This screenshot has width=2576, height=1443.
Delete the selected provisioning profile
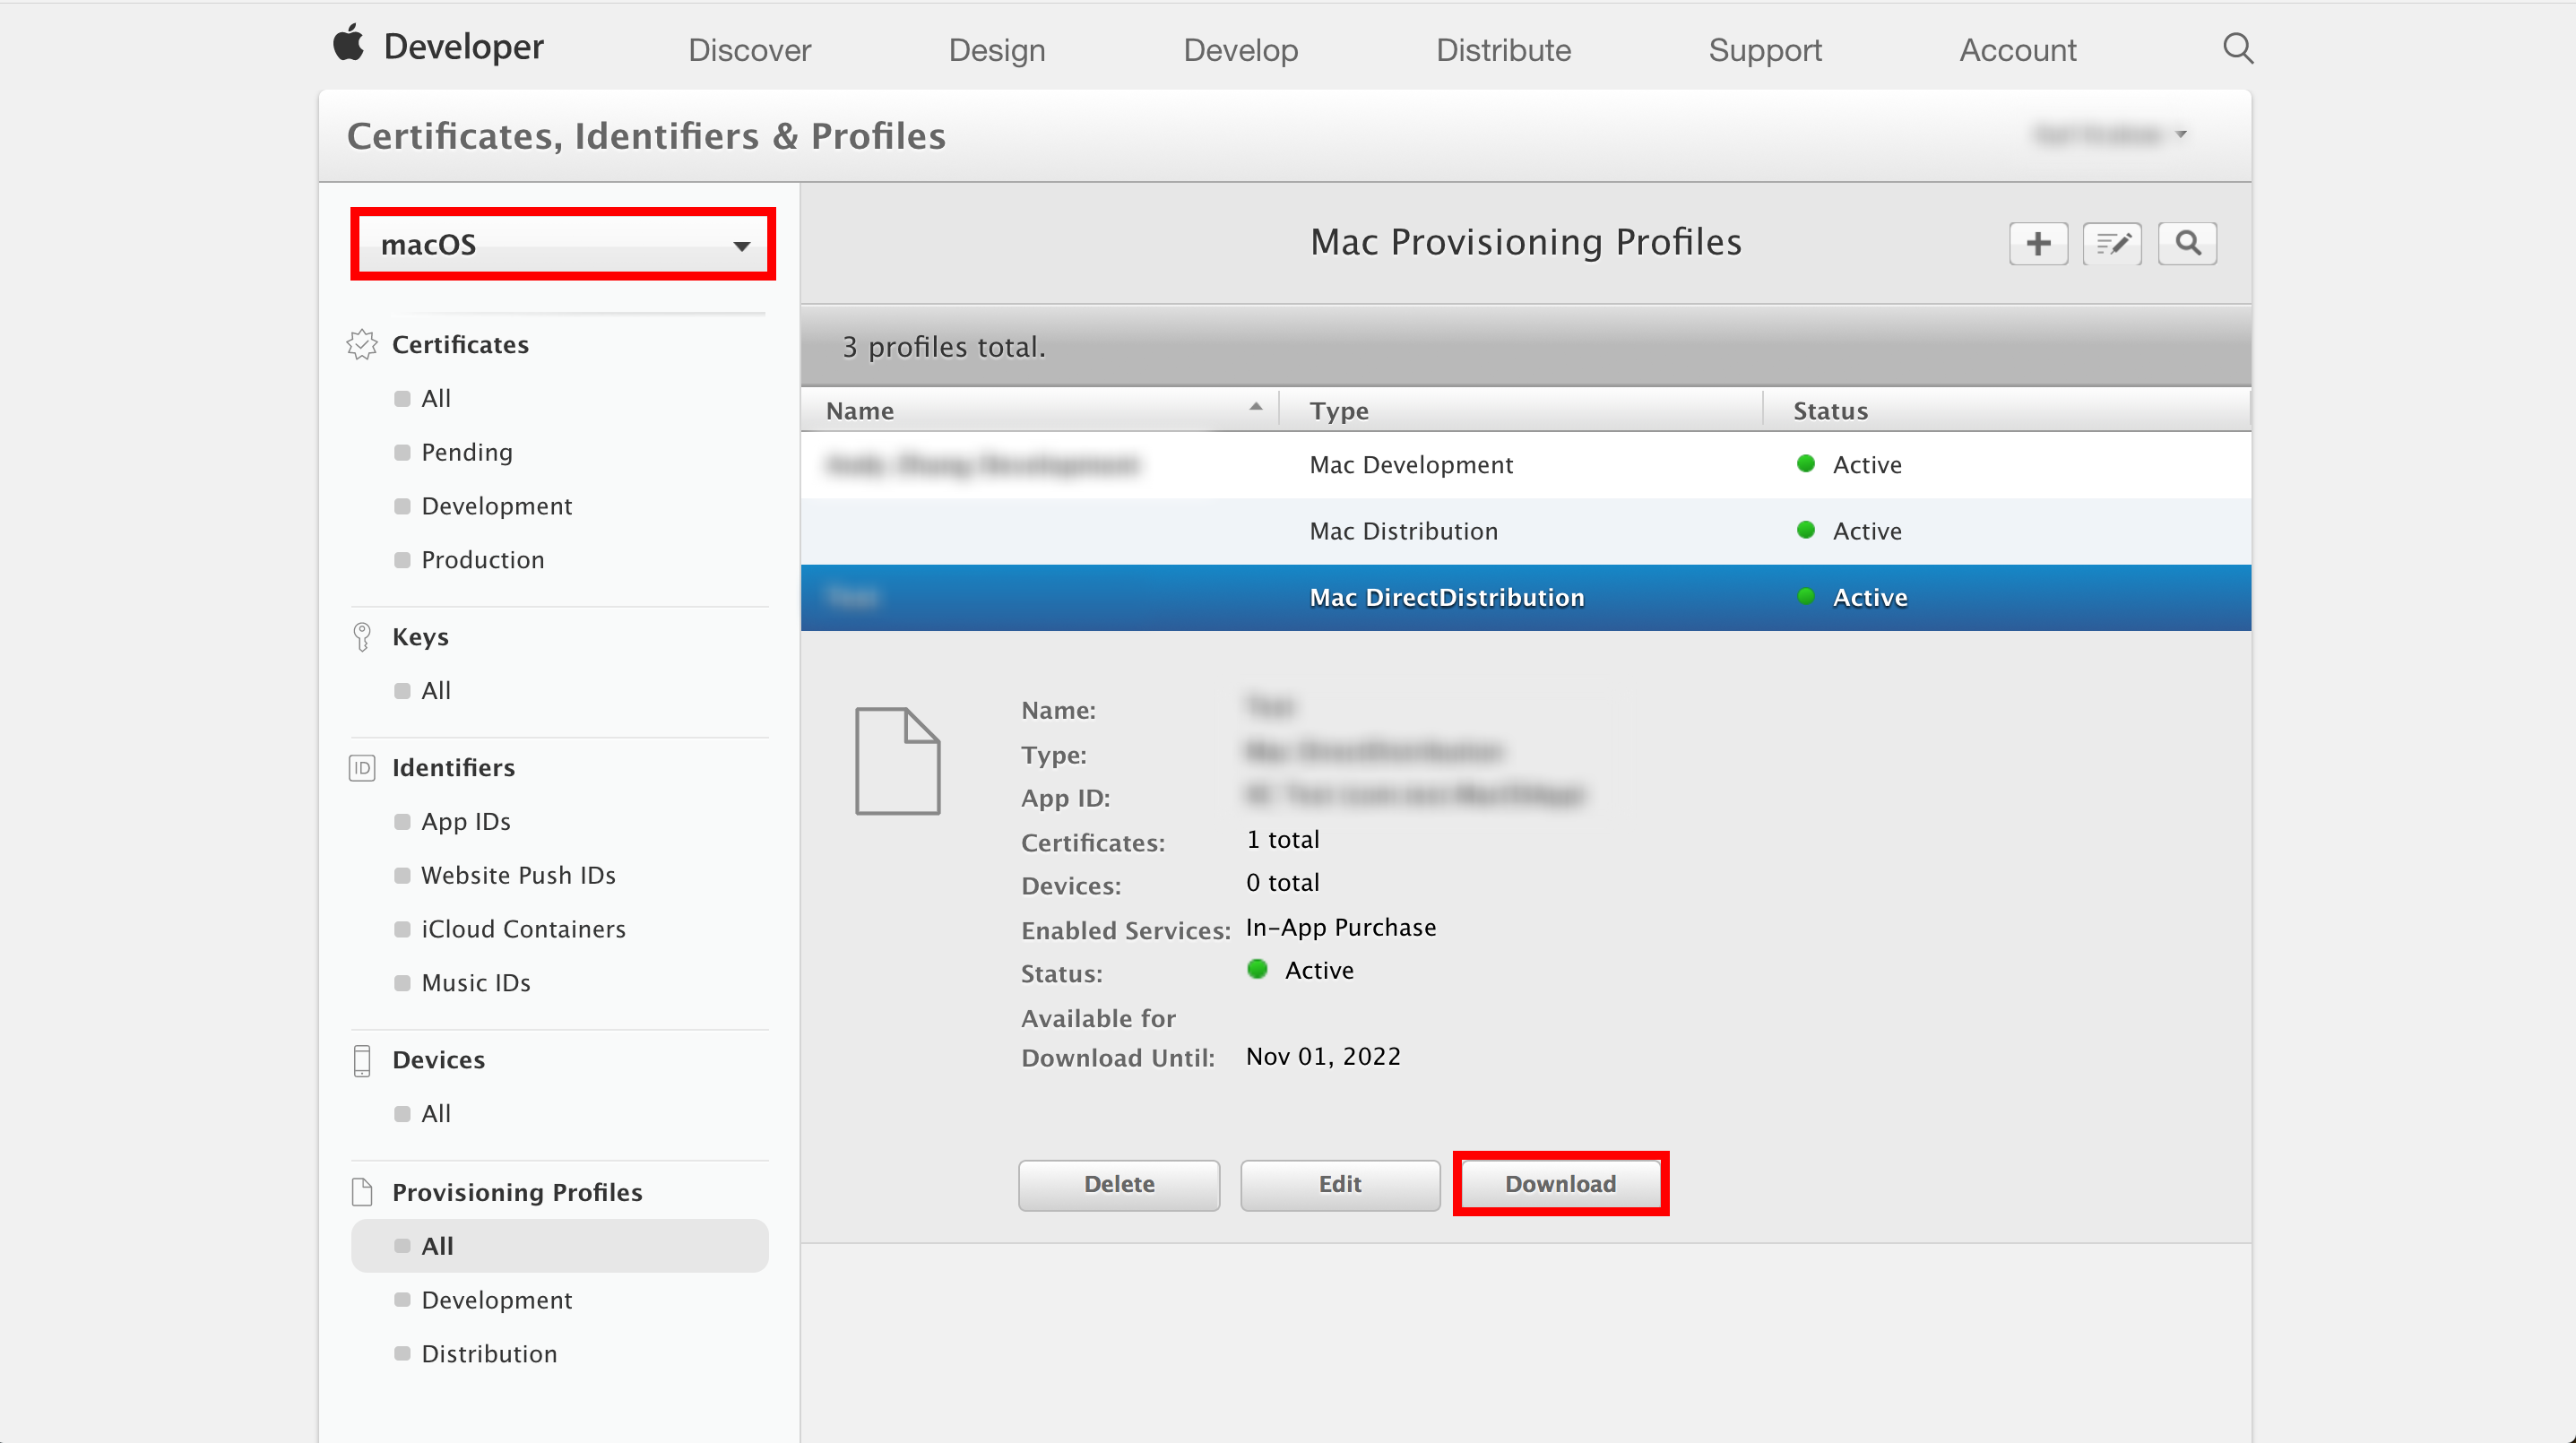(1119, 1183)
